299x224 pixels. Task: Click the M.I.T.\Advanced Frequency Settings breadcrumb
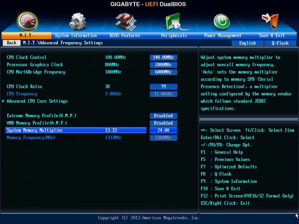(x=63, y=43)
